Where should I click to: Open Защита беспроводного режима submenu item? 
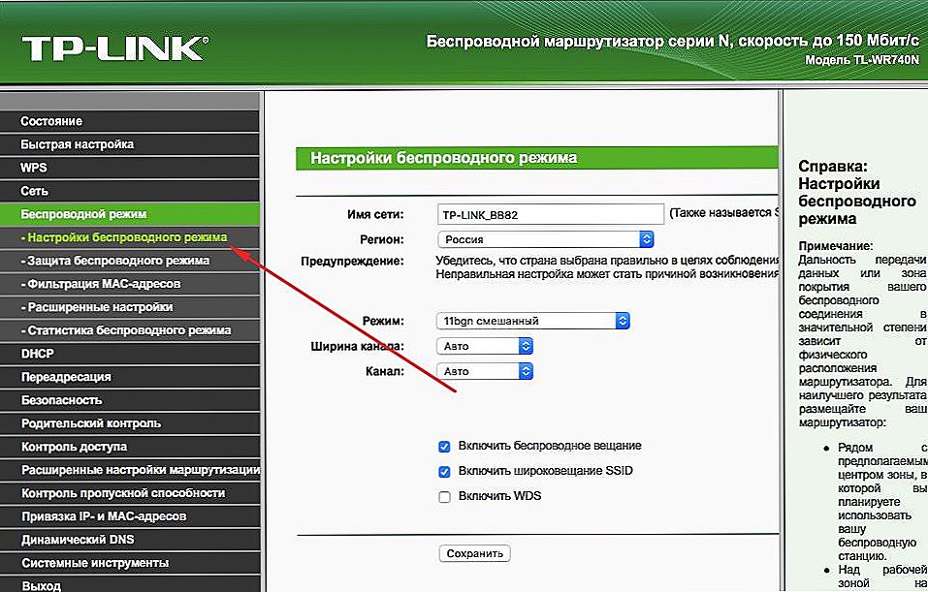pos(130,261)
